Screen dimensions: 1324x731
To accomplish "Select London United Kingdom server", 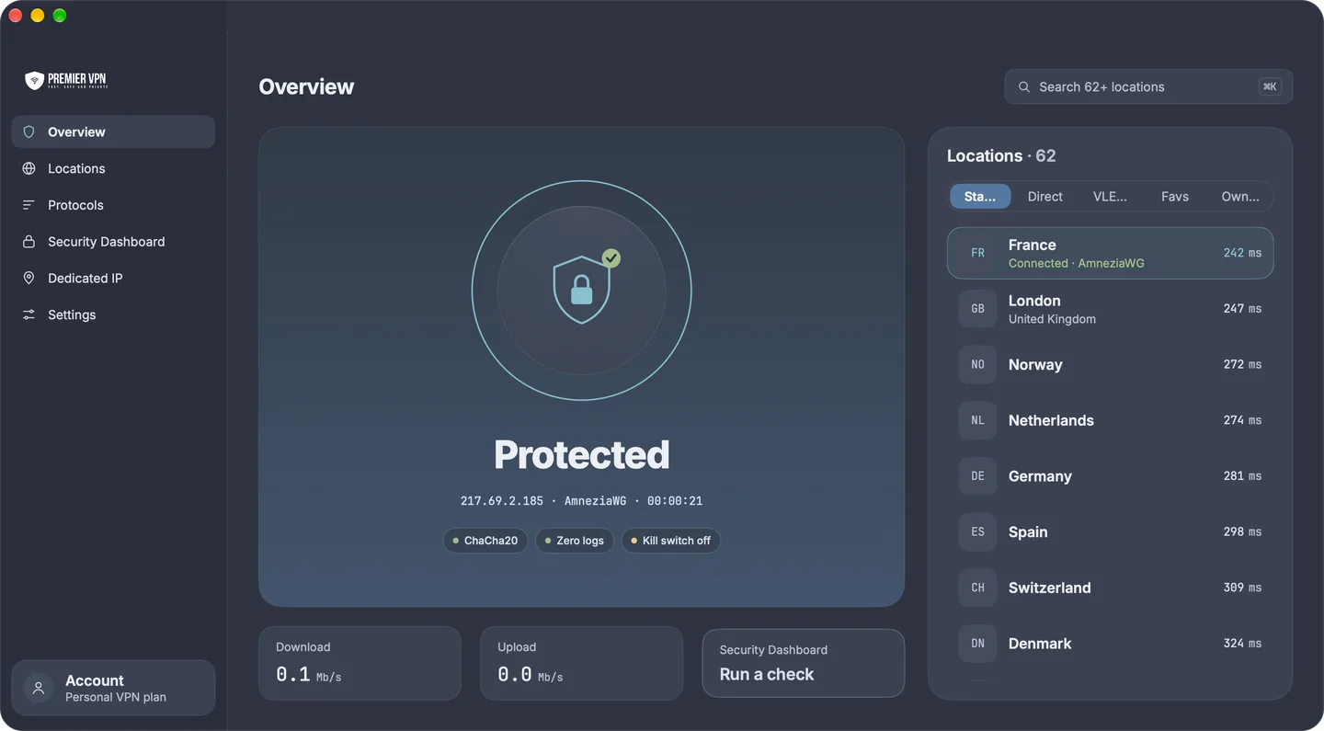I will [x=1110, y=309].
